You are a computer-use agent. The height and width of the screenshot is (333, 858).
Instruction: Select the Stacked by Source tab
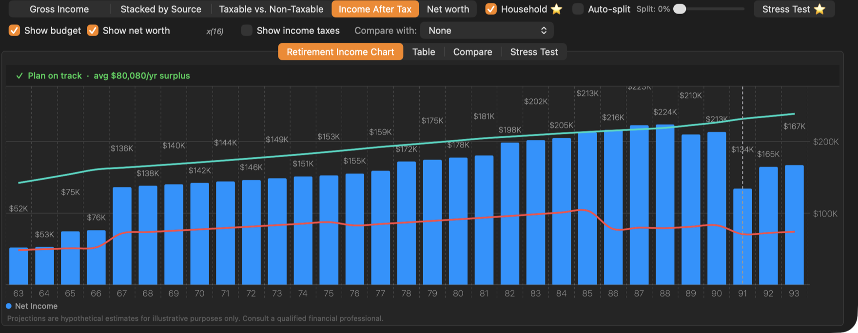point(161,9)
